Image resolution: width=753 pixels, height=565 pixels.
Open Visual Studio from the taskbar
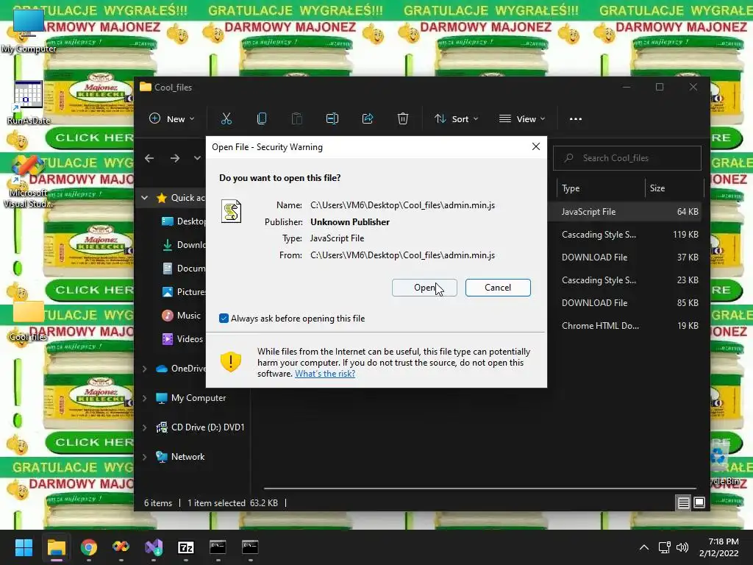[154, 547]
